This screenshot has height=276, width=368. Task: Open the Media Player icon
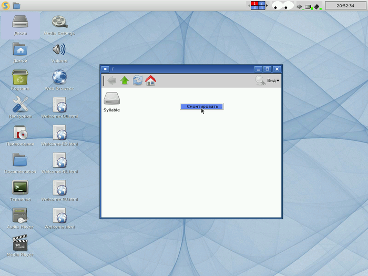20,243
